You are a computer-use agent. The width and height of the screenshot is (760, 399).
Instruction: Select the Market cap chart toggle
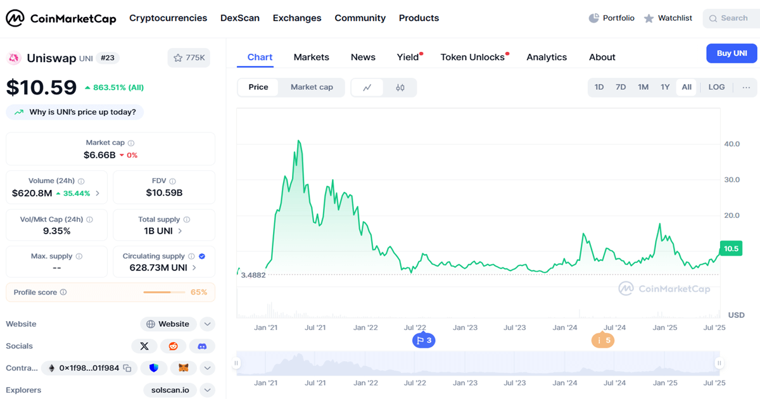[312, 87]
